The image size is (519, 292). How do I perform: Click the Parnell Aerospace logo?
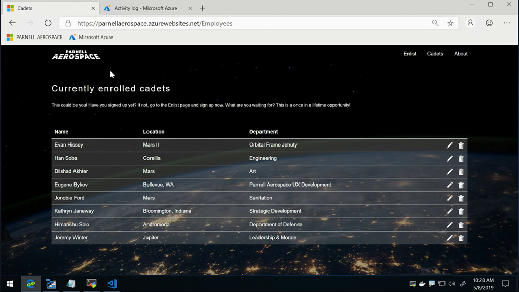click(76, 55)
